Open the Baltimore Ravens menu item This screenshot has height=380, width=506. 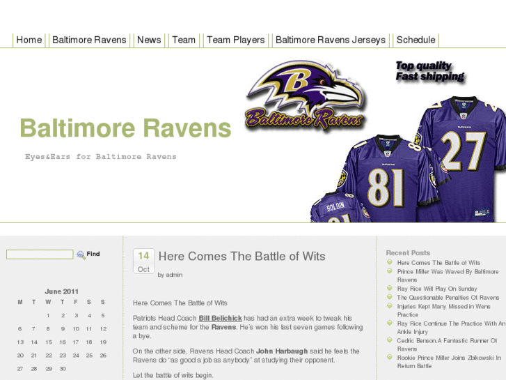pos(89,40)
